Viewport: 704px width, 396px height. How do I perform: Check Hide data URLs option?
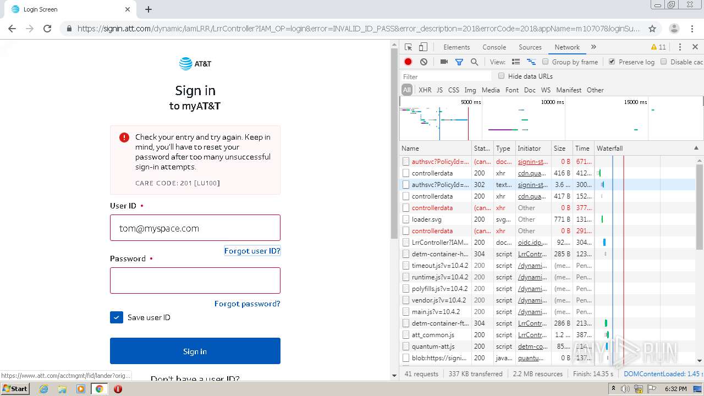tap(501, 76)
